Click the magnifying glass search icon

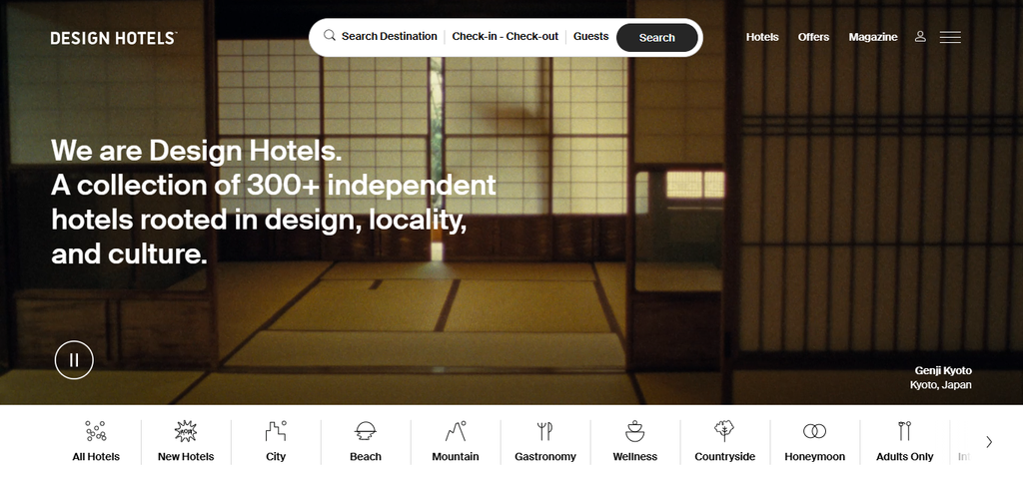coord(330,36)
